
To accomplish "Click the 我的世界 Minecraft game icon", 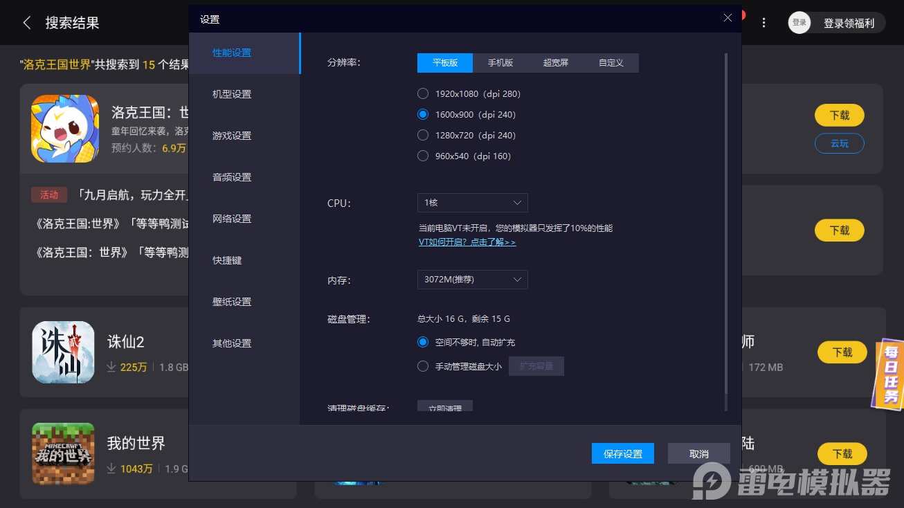I will pos(63,453).
